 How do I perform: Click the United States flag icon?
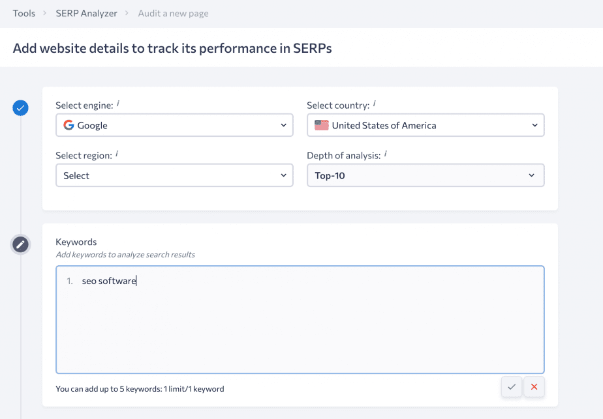(320, 124)
